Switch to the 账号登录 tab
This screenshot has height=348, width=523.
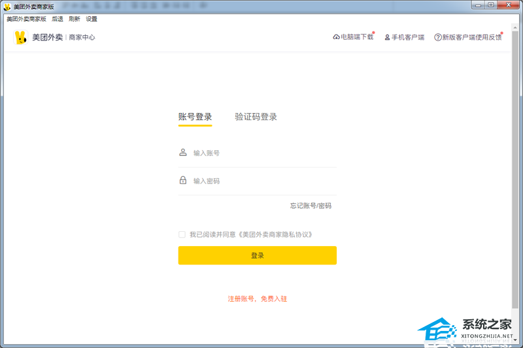click(x=195, y=117)
